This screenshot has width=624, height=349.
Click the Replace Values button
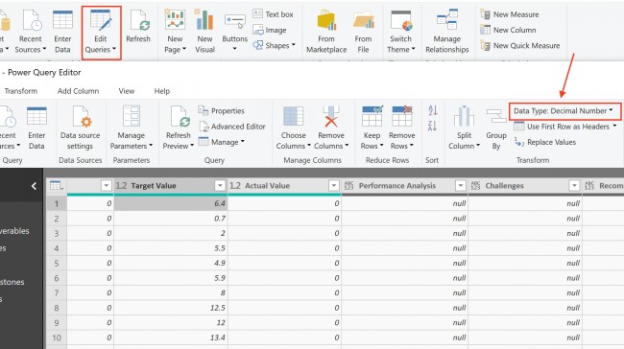click(x=545, y=142)
